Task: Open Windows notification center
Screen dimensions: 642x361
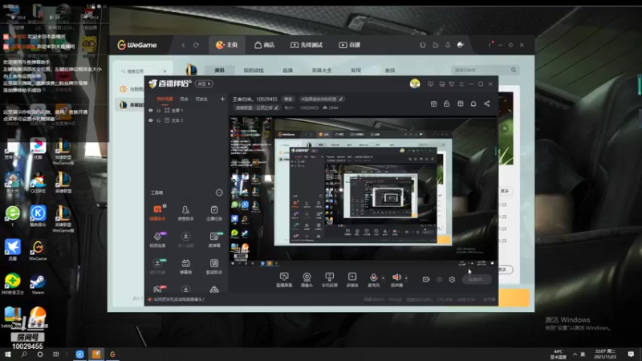Action: coord(631,354)
